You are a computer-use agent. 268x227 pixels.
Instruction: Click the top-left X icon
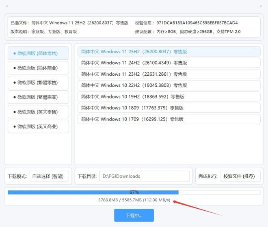coord(6,7)
